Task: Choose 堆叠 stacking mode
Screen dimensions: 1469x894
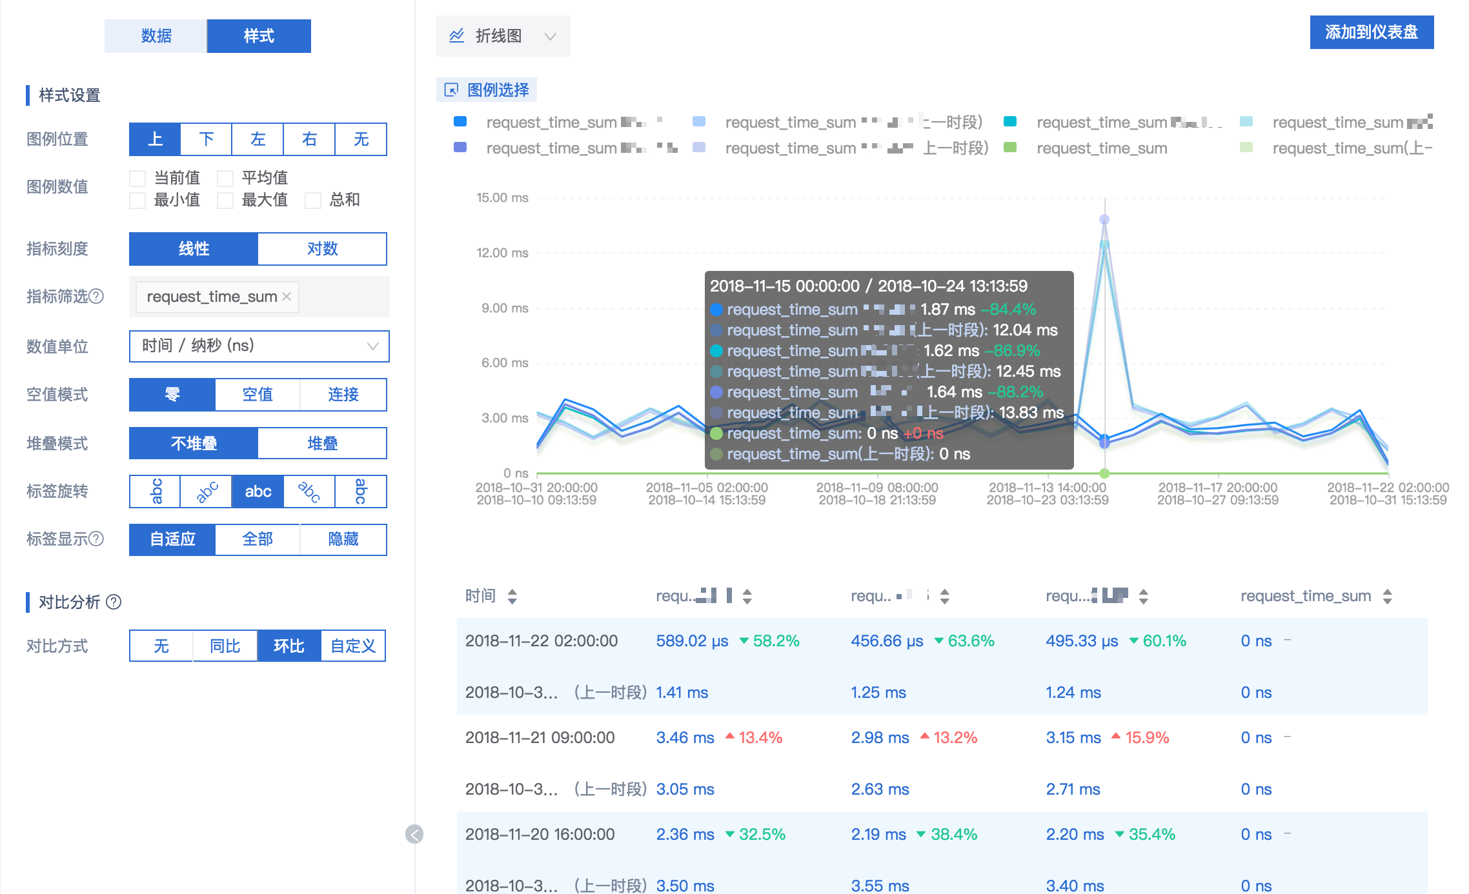Action: pyautogui.click(x=323, y=444)
